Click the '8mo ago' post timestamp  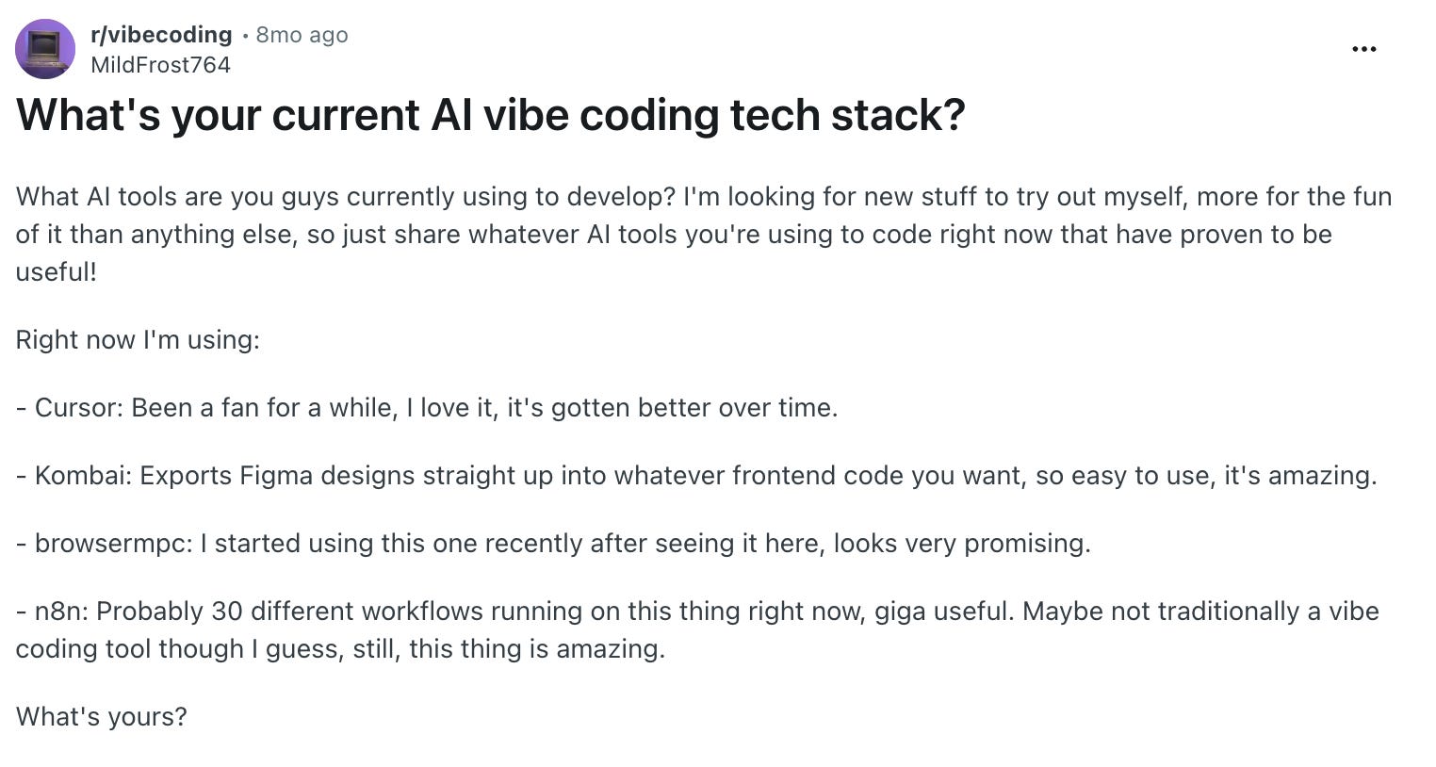[302, 35]
